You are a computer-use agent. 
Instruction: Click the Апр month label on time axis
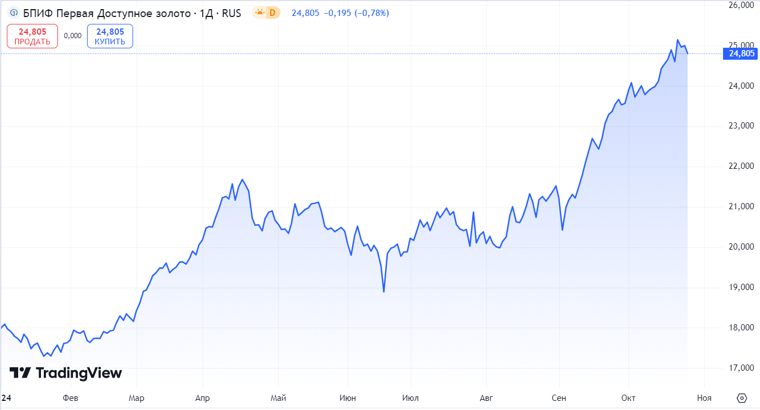pos(203,398)
